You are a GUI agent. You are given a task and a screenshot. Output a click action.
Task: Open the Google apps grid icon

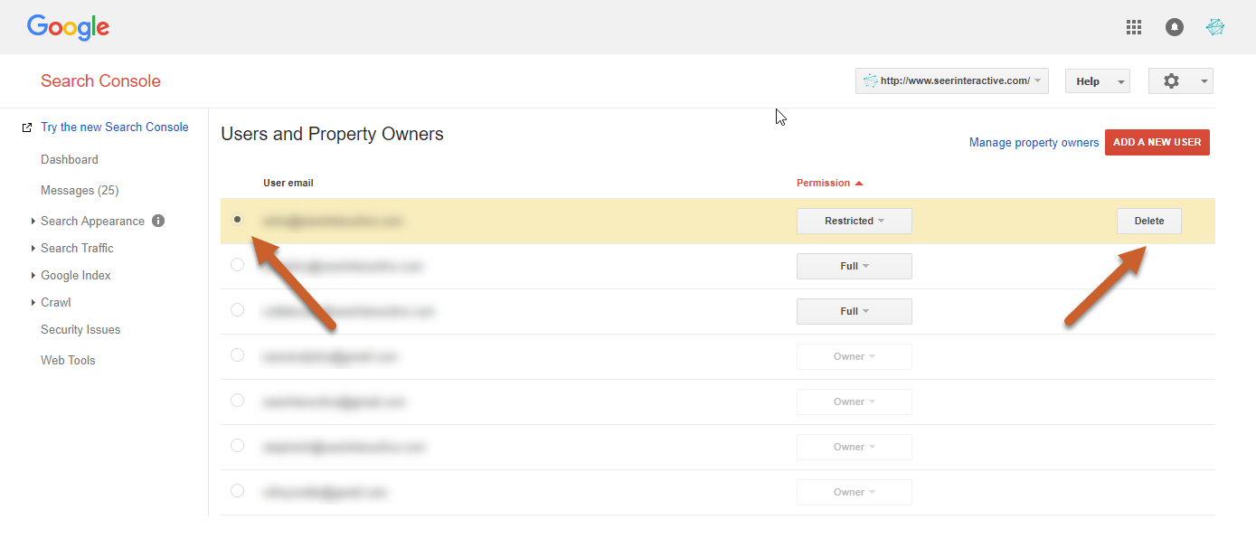tap(1133, 27)
